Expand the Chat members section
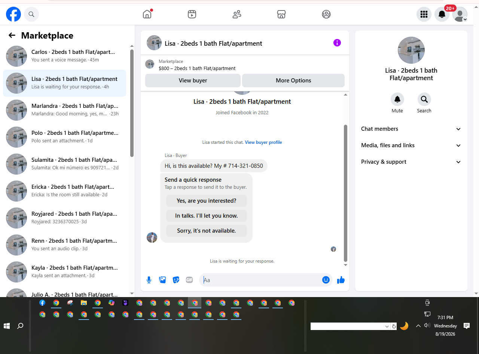 tap(411, 129)
